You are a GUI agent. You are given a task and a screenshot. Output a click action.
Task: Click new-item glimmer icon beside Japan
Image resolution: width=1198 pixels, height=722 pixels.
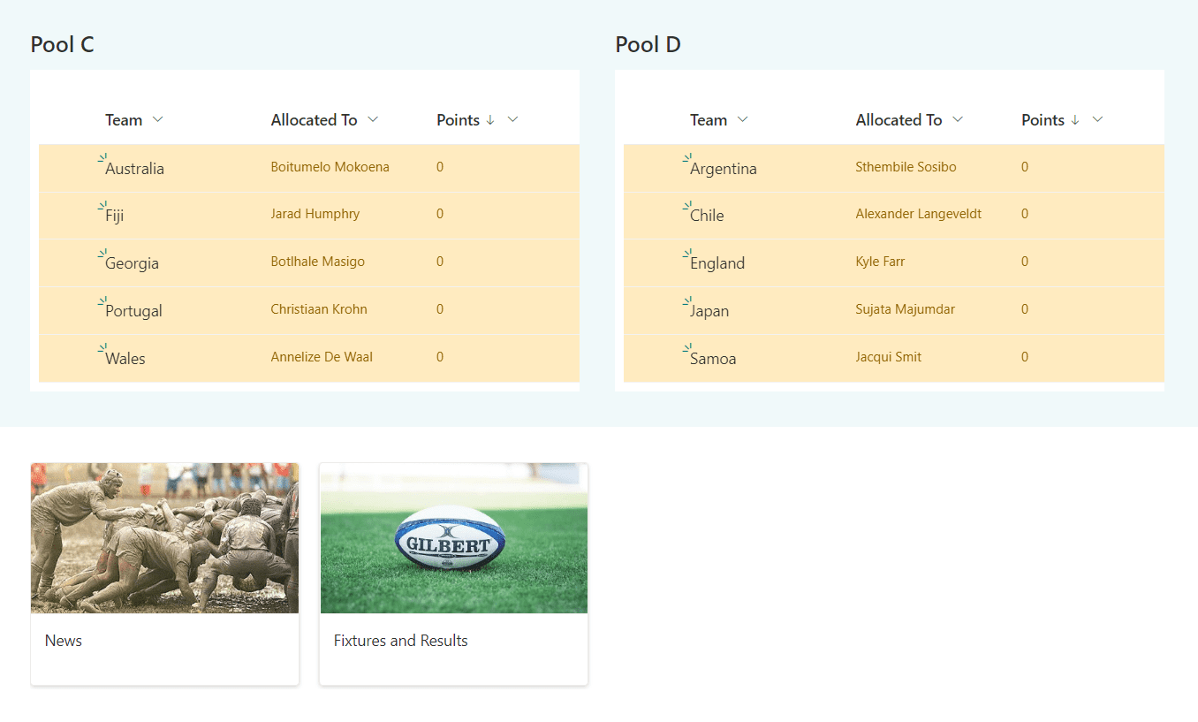[x=686, y=301]
